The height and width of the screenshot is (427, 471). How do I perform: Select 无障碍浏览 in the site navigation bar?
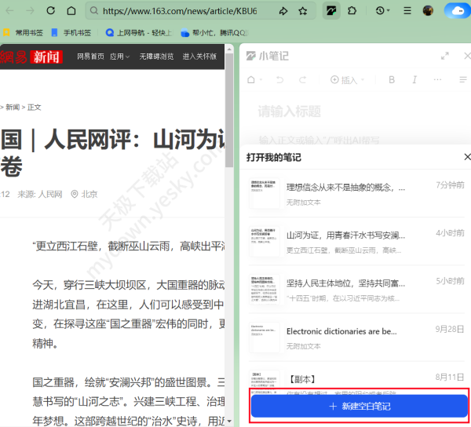(x=156, y=57)
